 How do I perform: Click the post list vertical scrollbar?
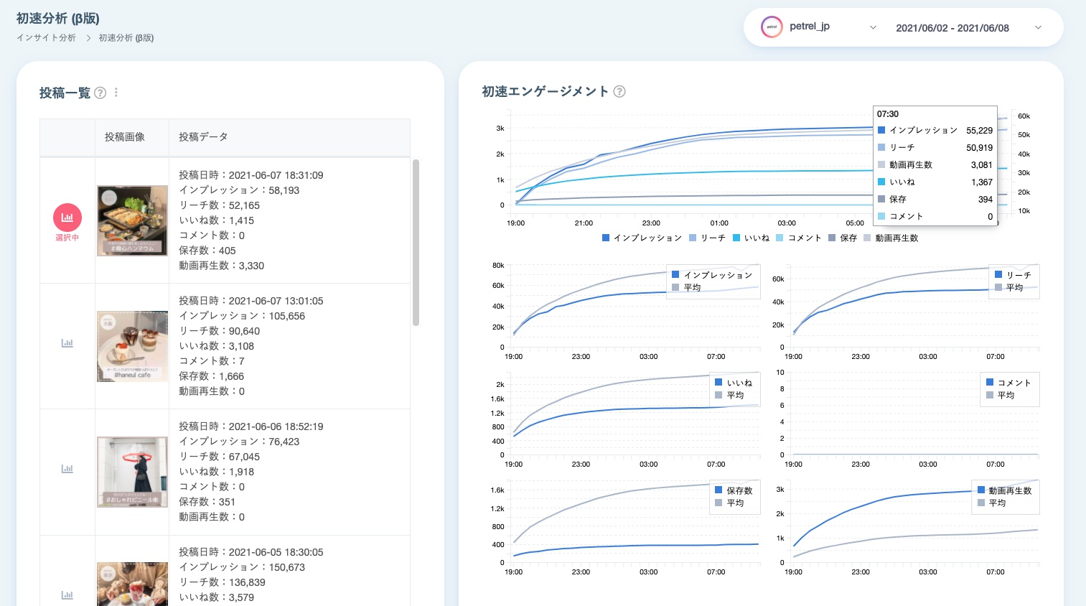(x=416, y=243)
